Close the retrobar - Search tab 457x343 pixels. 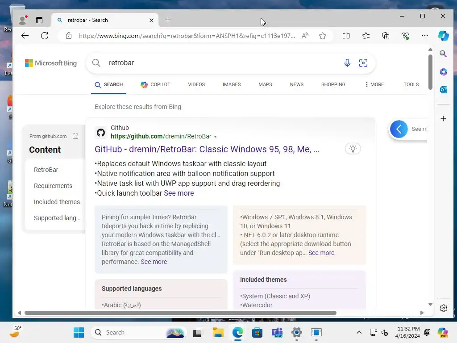151,20
